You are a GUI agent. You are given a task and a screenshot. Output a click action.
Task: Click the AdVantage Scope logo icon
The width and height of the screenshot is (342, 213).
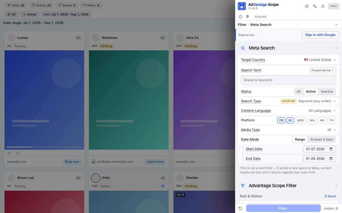pyautogui.click(x=242, y=6)
